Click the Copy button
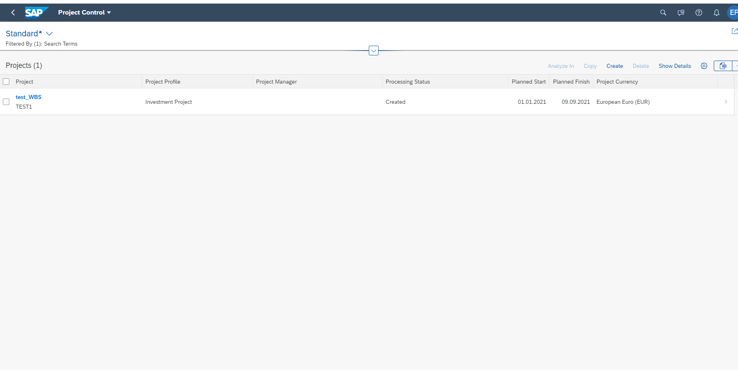 590,66
